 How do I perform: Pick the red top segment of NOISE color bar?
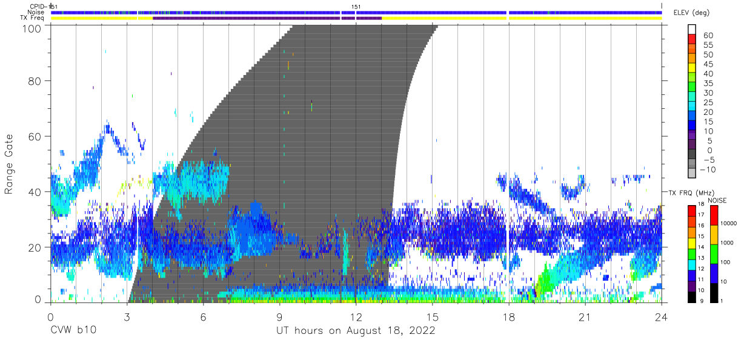713,215
